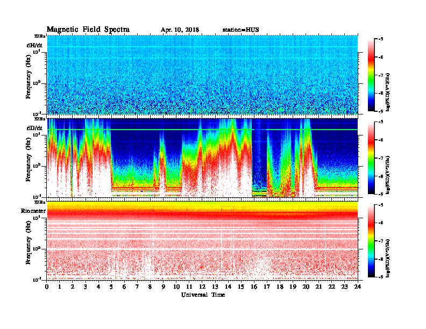Image resolution: width=426 pixels, height=329 pixels.
Task: Click hour tick label "13" on time axis
Action: 215,287
